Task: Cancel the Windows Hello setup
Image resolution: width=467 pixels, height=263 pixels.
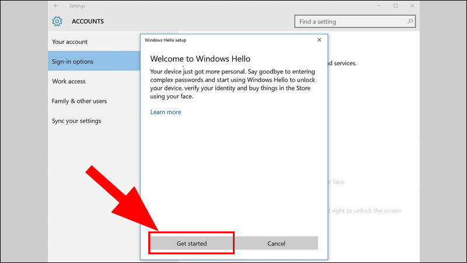Action: (x=276, y=243)
